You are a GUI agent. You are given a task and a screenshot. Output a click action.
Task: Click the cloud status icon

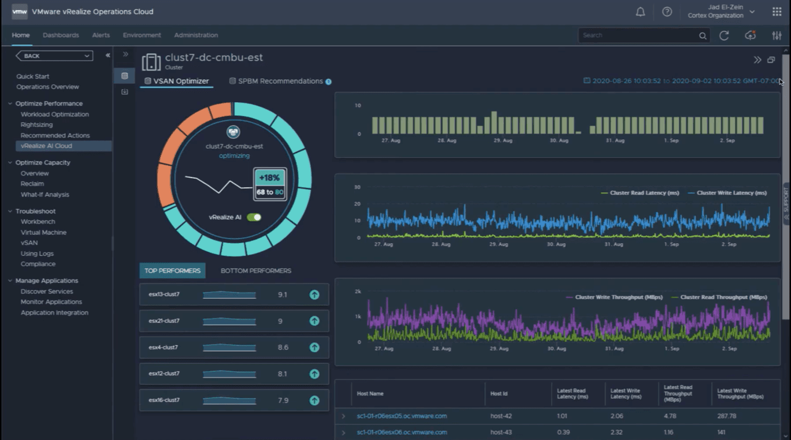750,36
